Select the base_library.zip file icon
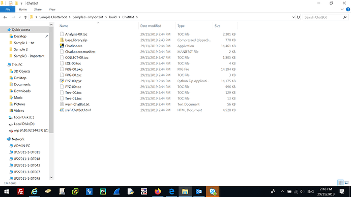Viewport: 351px width, 197px height. pos(62,40)
